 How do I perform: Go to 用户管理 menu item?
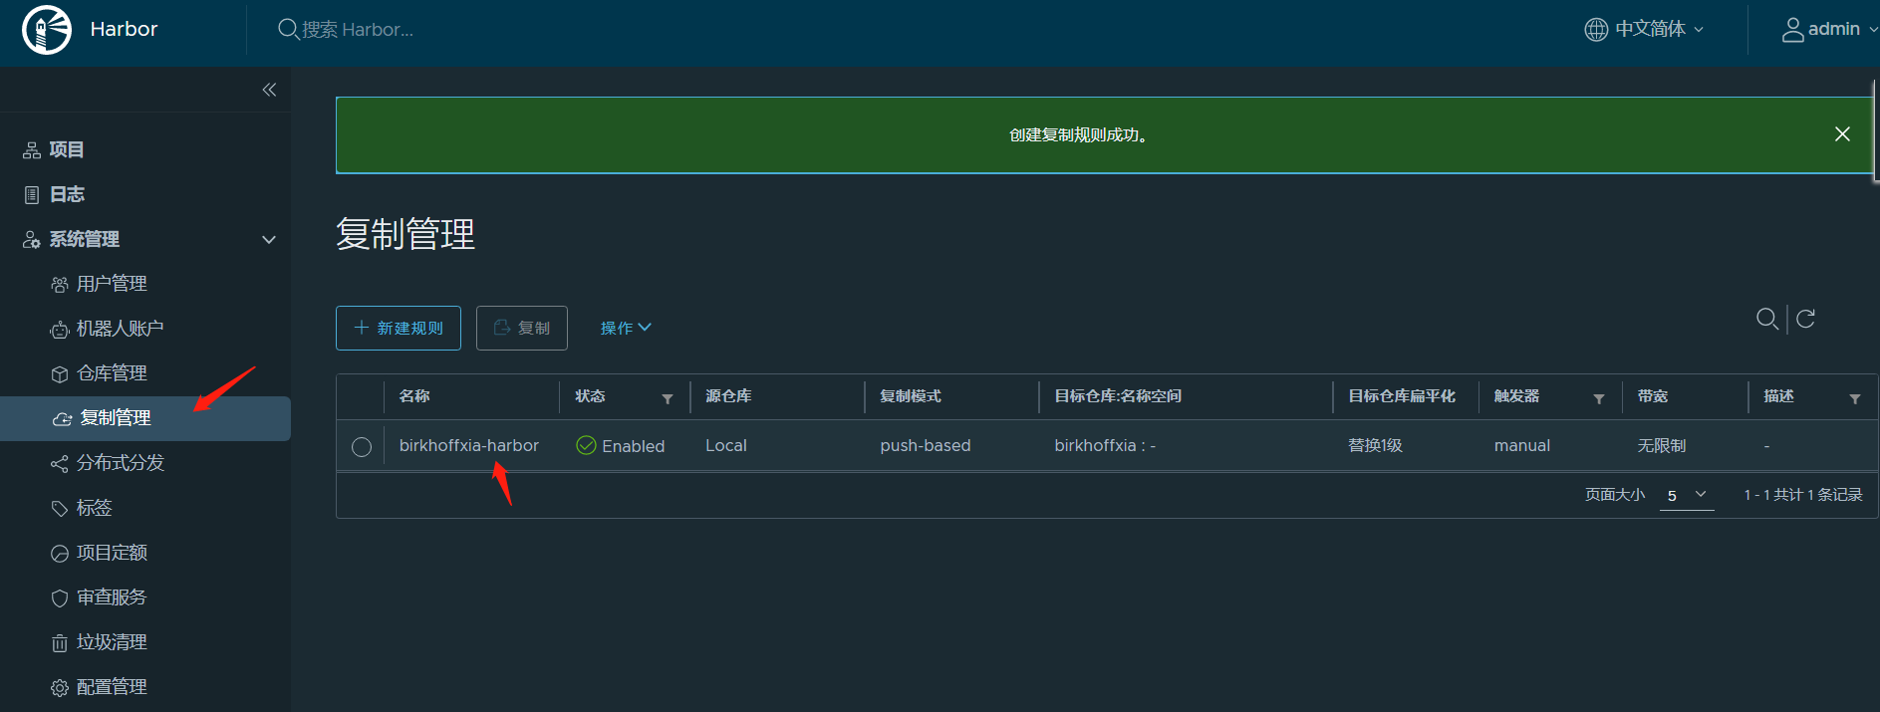(x=112, y=285)
